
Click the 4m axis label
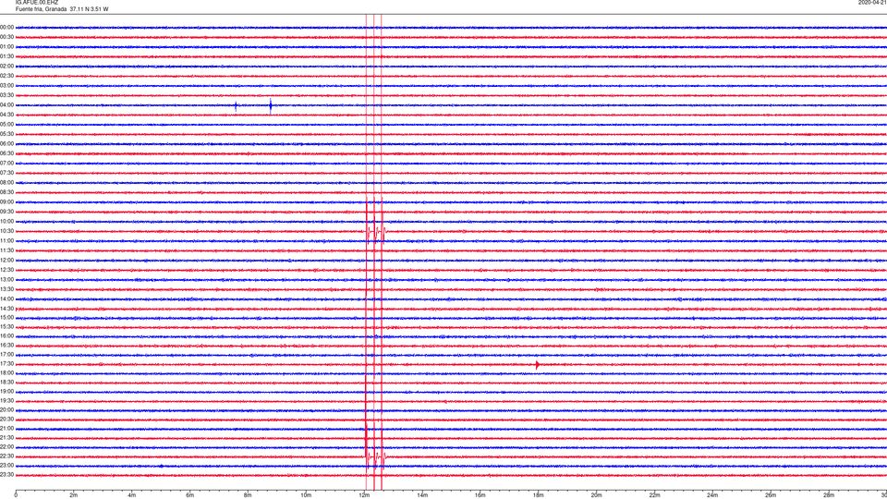[132, 495]
